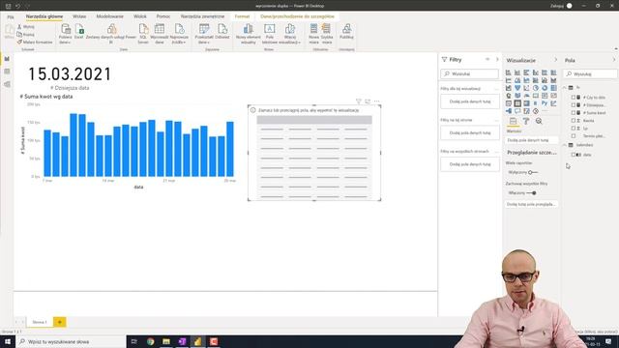Screen dimensions: 619x348
Task: Open the Windows Start menu
Action: (x=8, y=341)
